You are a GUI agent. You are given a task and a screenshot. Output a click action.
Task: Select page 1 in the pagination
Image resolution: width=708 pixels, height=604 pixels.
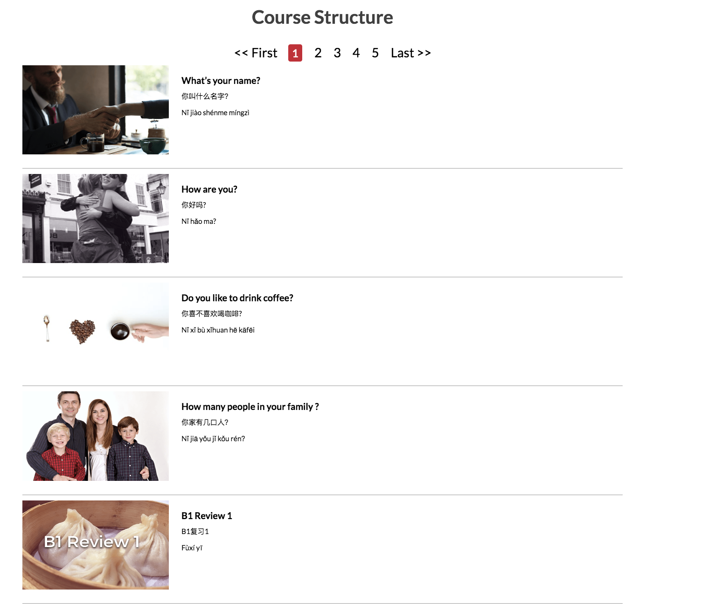click(295, 53)
